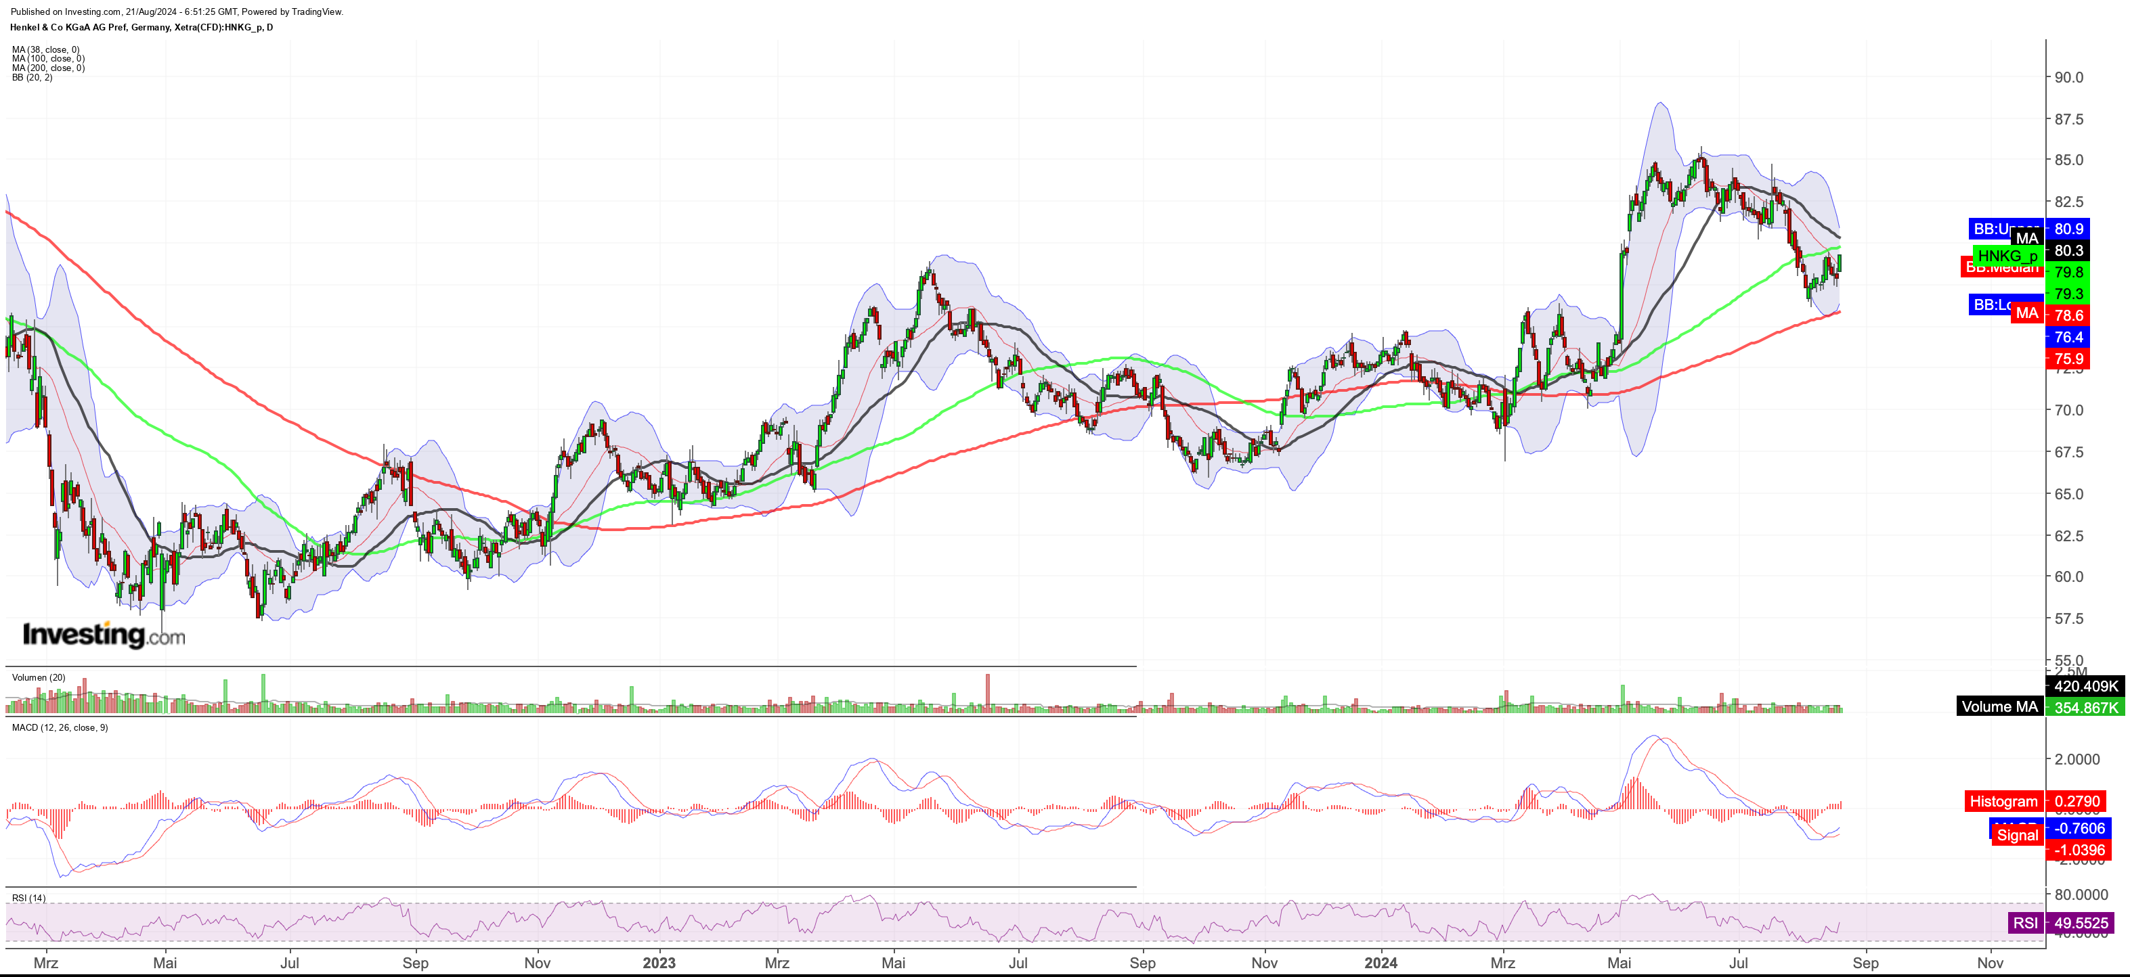Click the red 75.9 MA price tag
The width and height of the screenshot is (2130, 977).
[2068, 359]
